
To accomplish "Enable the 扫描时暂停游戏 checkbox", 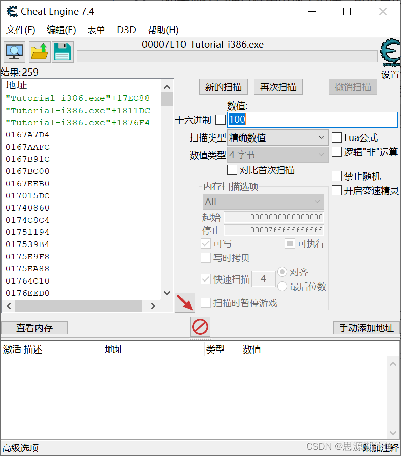I will tap(206, 303).
